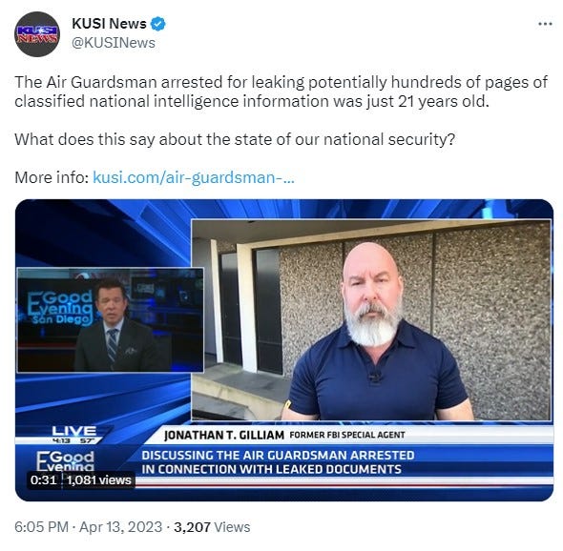This screenshot has height=551, width=563.
Task: Click the news anchor inset in video
Action: (111, 320)
